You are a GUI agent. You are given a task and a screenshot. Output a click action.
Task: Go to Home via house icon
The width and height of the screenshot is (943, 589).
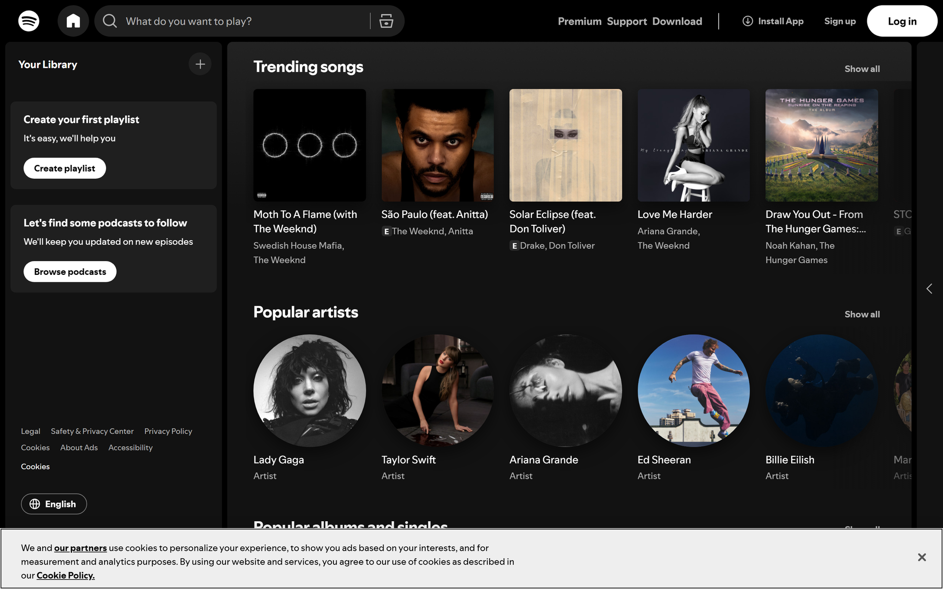point(73,21)
